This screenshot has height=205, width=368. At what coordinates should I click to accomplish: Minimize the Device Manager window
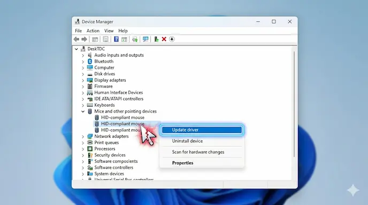click(258, 21)
